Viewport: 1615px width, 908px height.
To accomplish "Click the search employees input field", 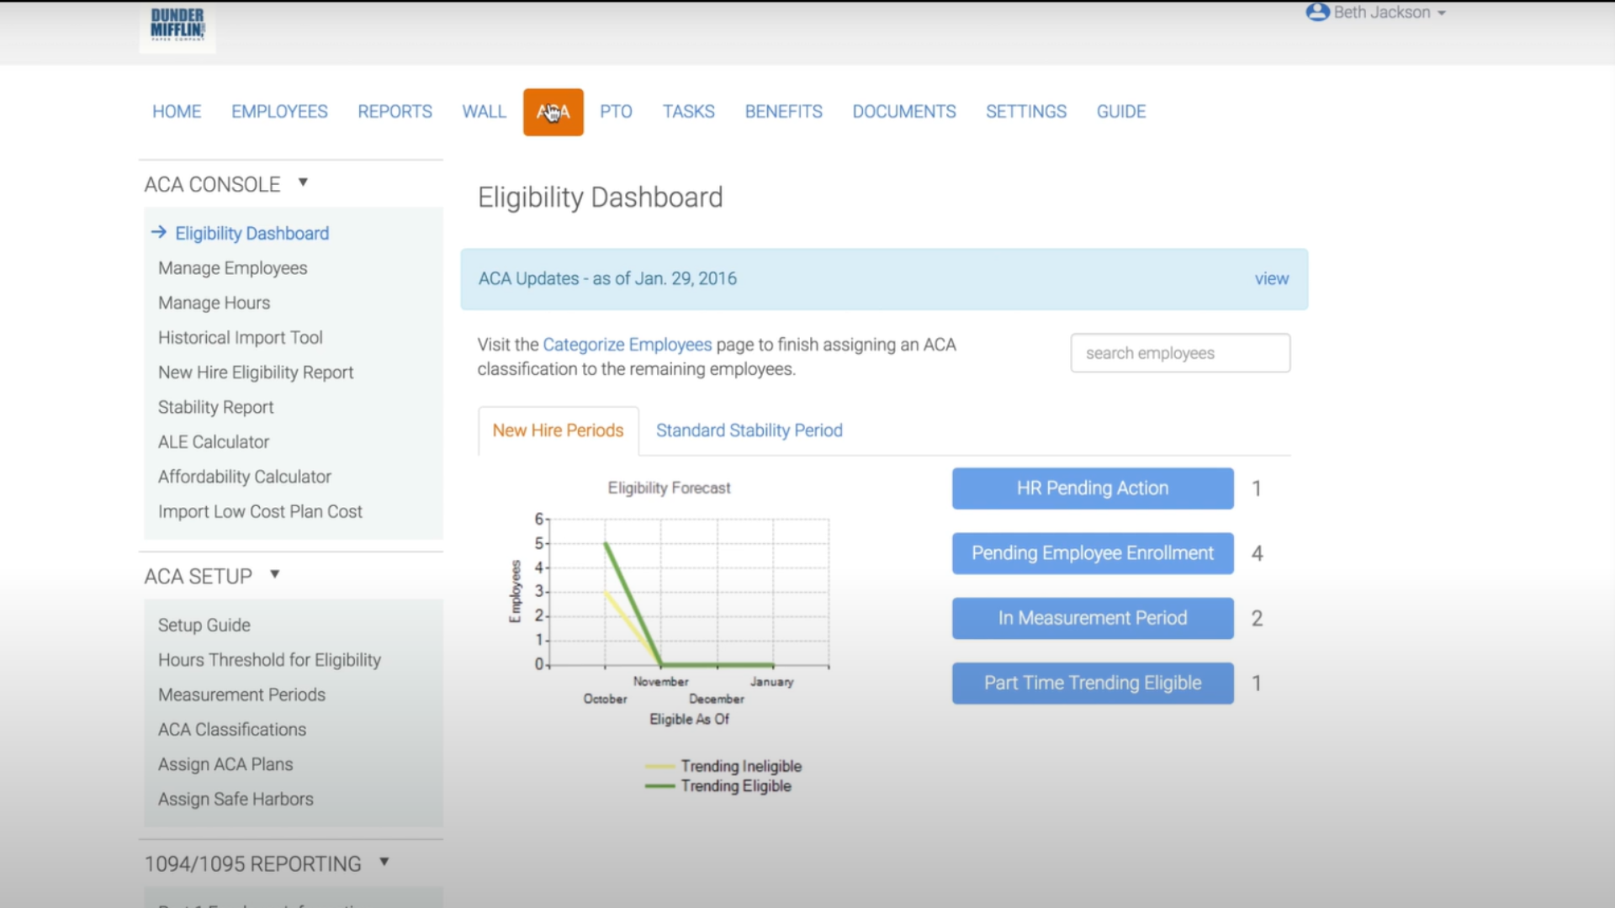I will 1180,352.
